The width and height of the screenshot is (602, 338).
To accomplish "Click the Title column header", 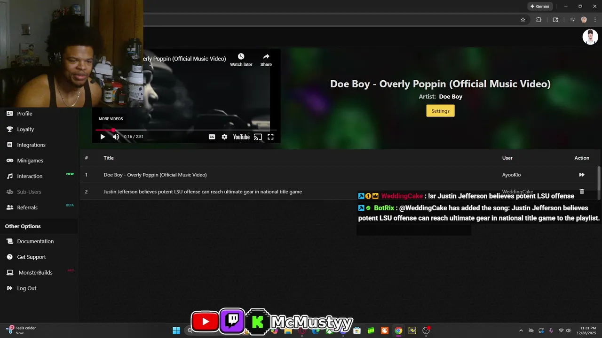I will click(x=109, y=158).
